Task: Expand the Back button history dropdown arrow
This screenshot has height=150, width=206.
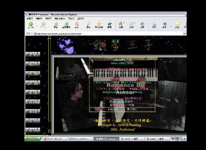Action: tap(37, 26)
